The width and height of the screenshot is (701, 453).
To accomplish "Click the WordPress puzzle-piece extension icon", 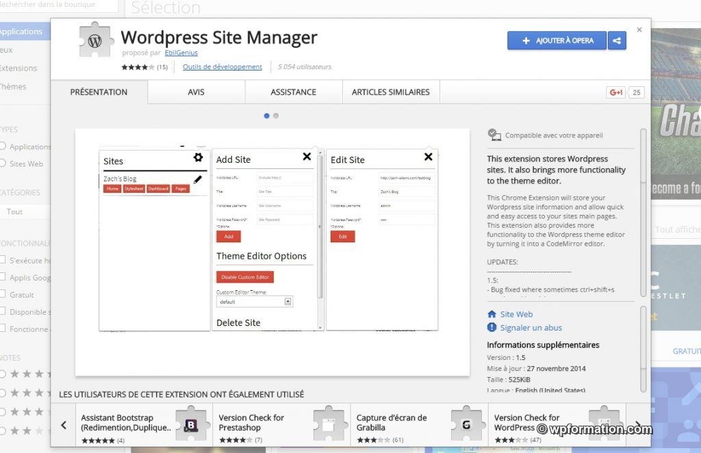I will click(94, 40).
